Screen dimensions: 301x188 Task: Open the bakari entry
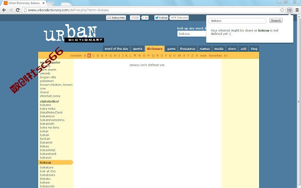click(x=44, y=135)
